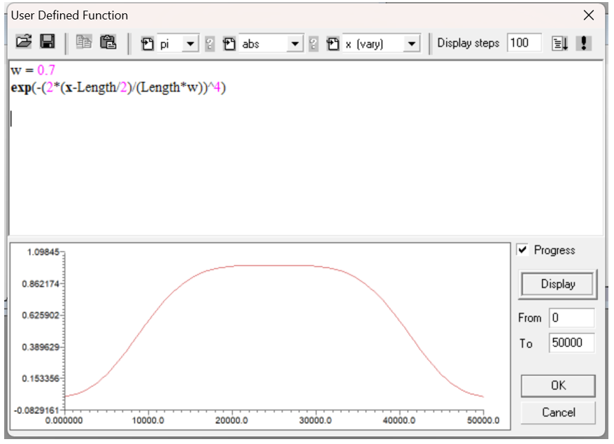The image size is (614, 444).
Task: Insert variable using icon beside x (vary)
Action: (x=333, y=43)
